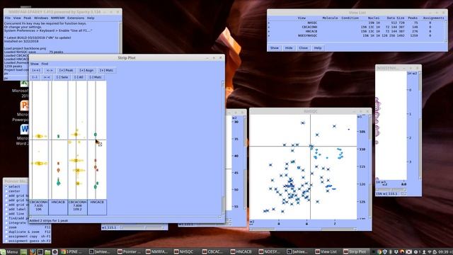Viewport: 453px width, 255px height.
Task: Open the Extensions menu in Sparky
Action: (x=76, y=18)
